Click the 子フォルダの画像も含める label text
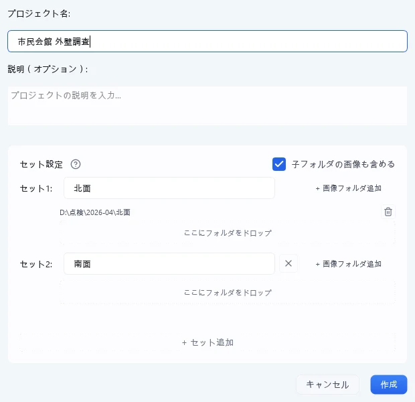Screen dimensions: 415x402 343,164
